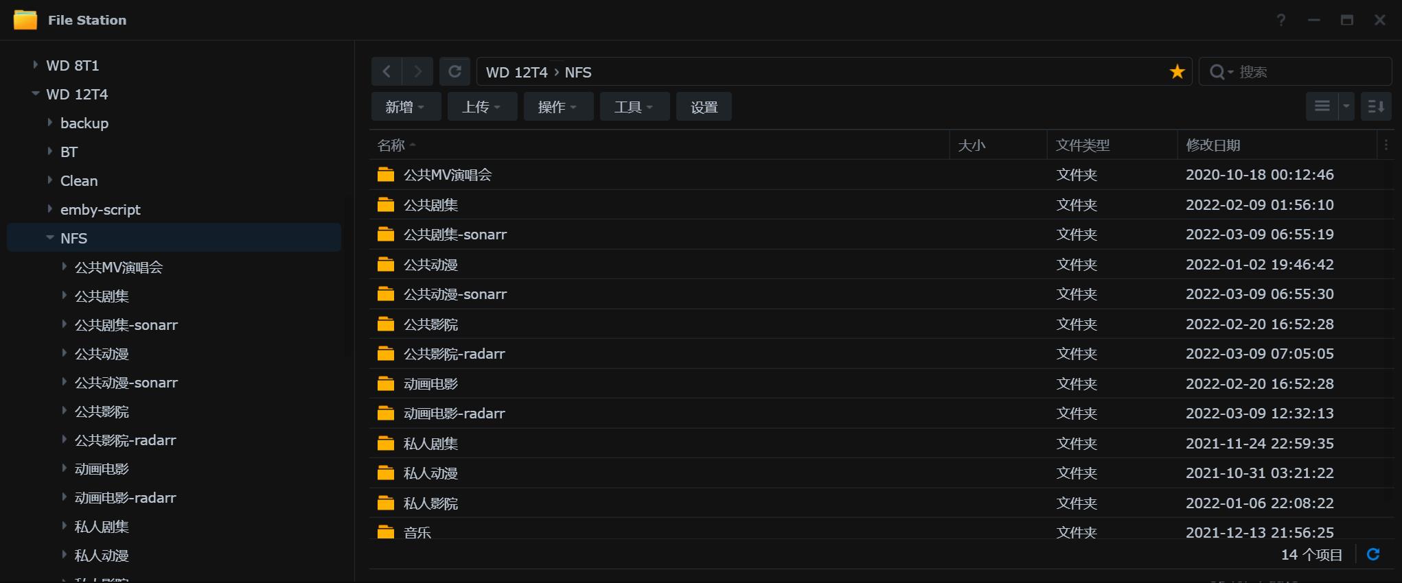
Task: Select 公共影院-radarr in the folder tree
Action: pos(125,440)
